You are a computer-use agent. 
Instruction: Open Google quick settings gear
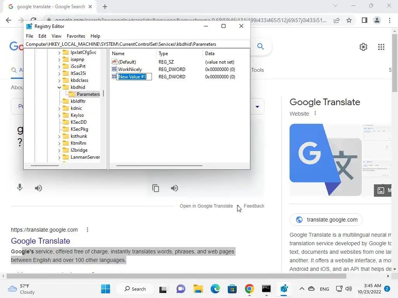363,47
